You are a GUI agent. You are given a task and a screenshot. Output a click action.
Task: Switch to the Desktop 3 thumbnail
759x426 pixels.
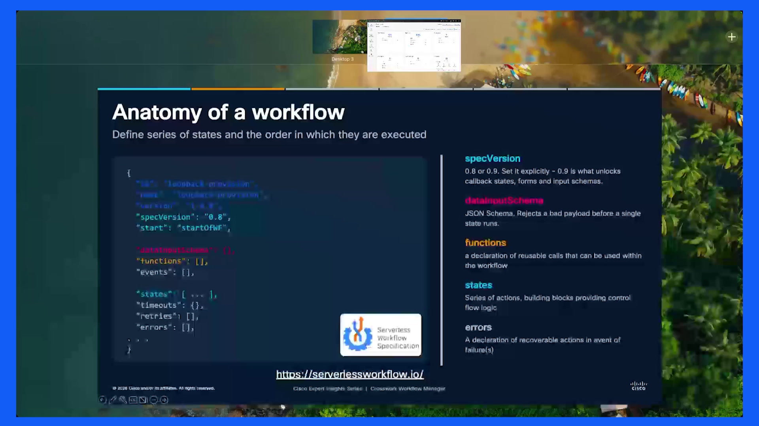[x=340, y=37]
